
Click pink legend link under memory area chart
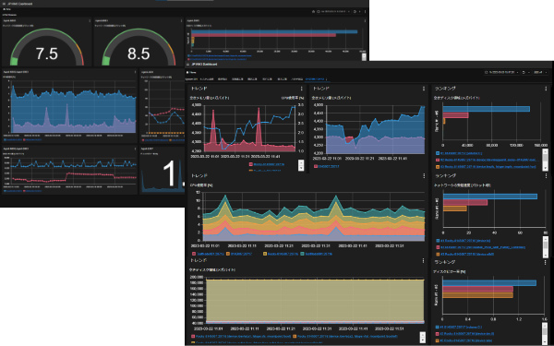(329, 166)
